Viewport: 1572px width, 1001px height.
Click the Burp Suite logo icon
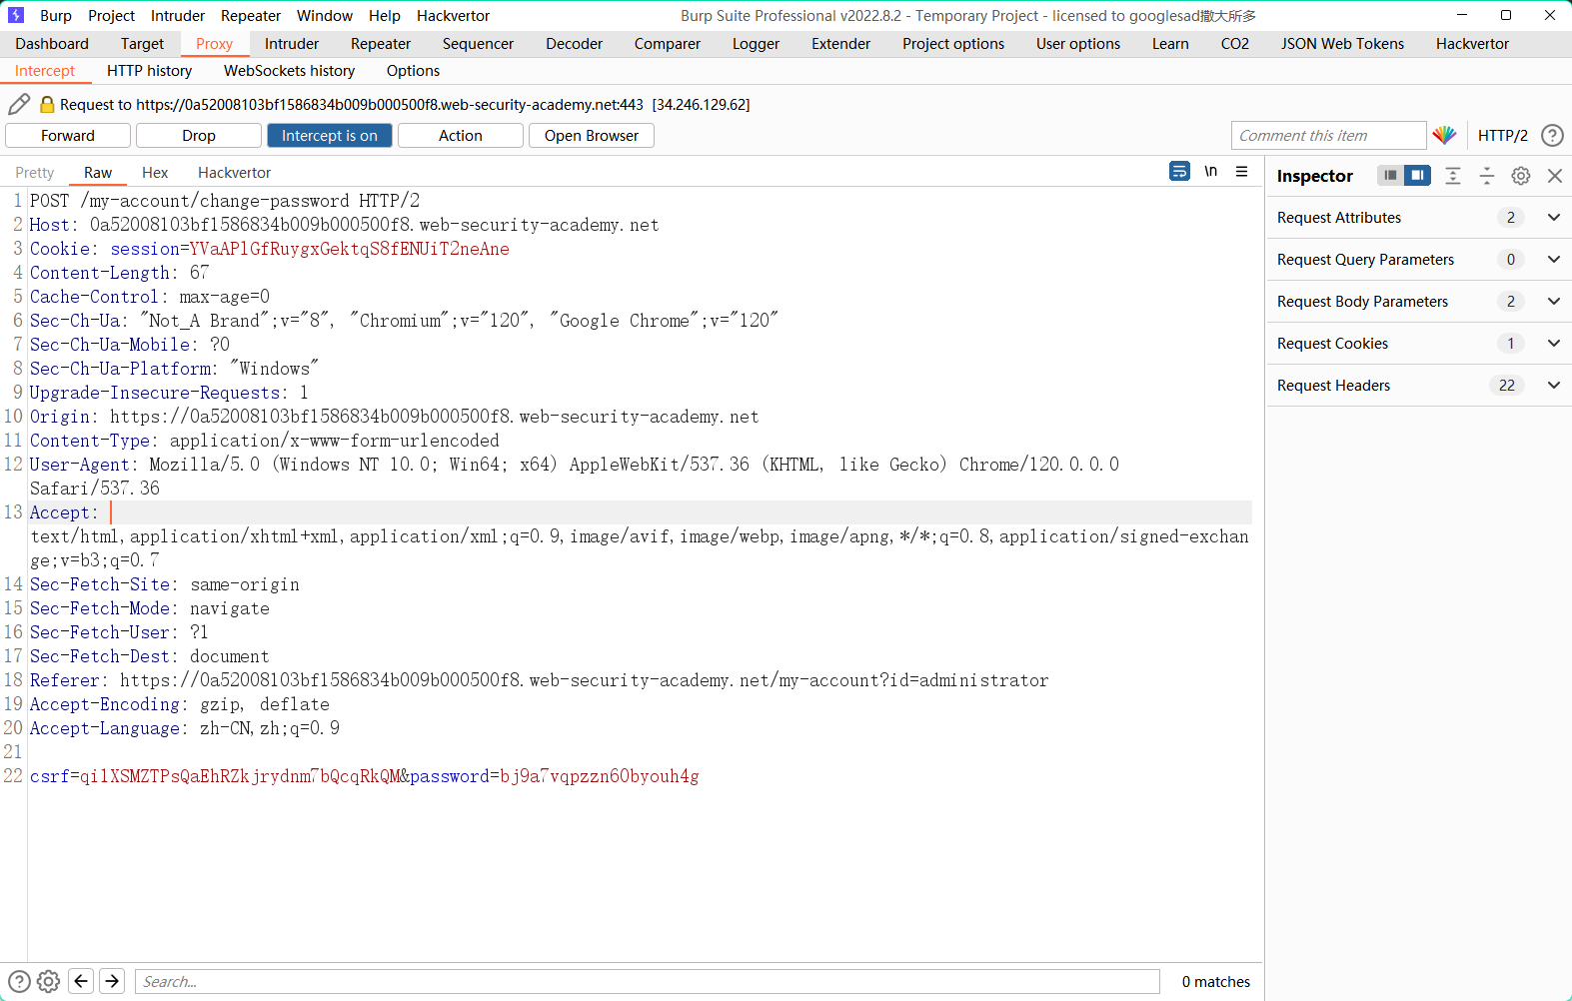coord(16,15)
